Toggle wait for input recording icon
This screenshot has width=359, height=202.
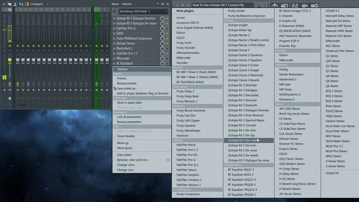[284, 5]
